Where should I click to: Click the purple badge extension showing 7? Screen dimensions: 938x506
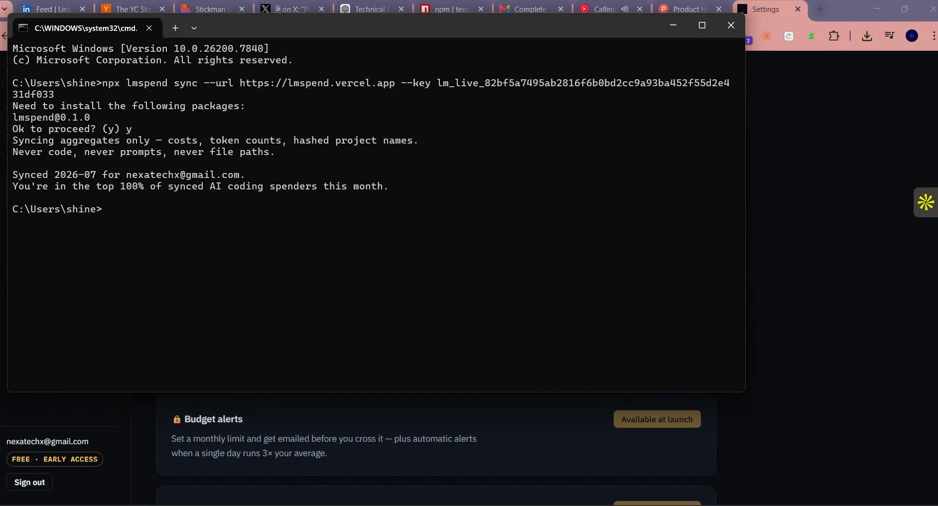pos(748,40)
